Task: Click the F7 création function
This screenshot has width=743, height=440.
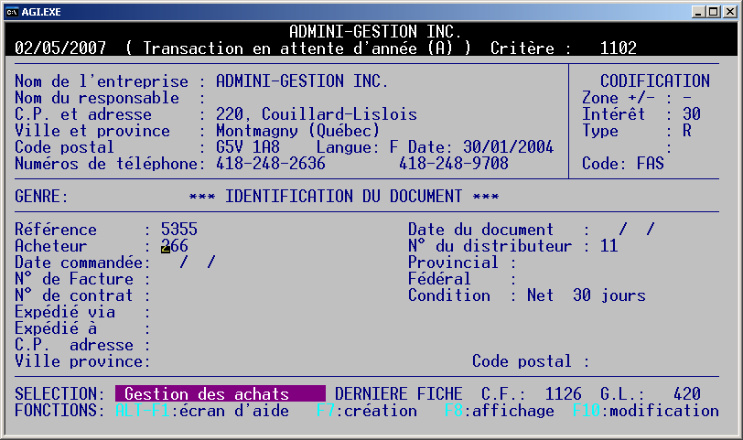Action: point(366,411)
